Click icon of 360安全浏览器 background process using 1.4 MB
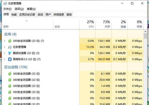Image resolution: width=149 pixels, height=105 pixels. click(x=10, y=86)
